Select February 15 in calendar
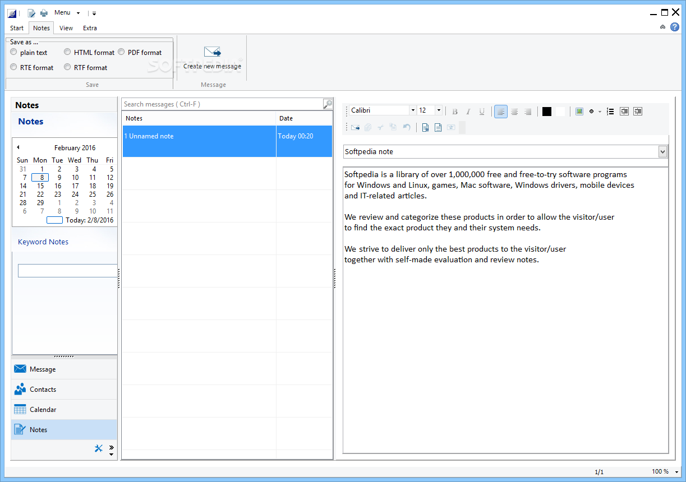 click(40, 186)
